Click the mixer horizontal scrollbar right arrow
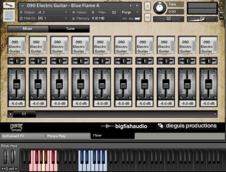 click(x=215, y=113)
